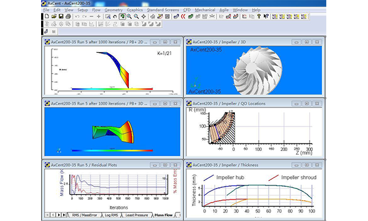Switch to the Log RMS tab
The width and height of the screenshot is (368, 221).
coord(111,215)
